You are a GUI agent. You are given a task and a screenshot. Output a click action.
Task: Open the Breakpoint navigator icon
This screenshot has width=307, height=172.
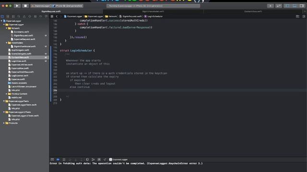(41, 17)
